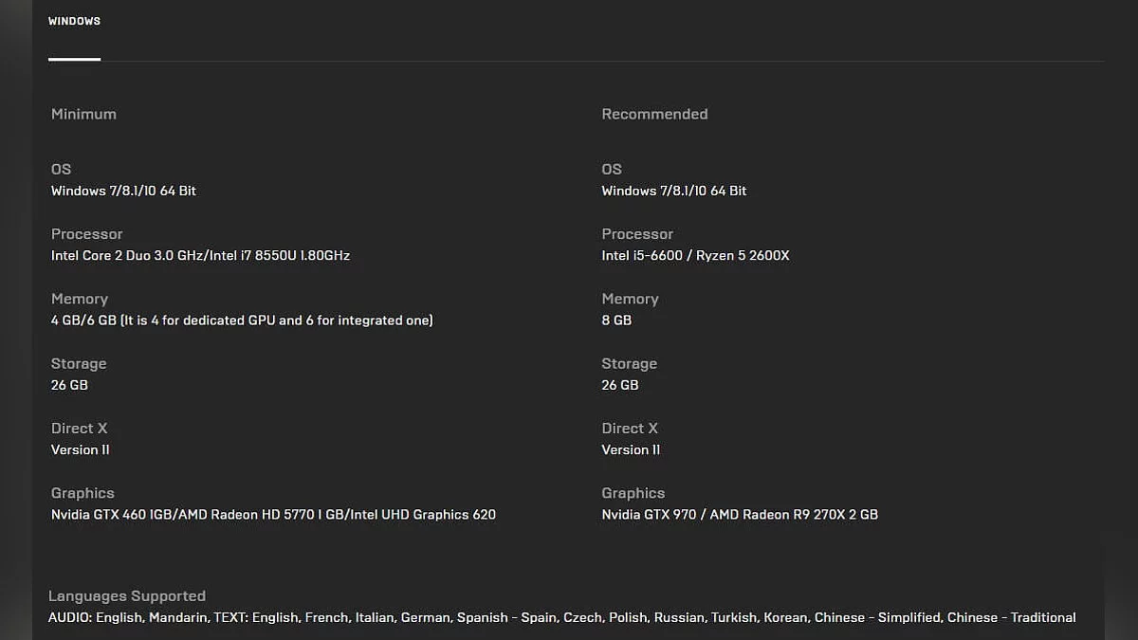
Task: Click the Graphics label under Recommended
Action: click(x=633, y=493)
